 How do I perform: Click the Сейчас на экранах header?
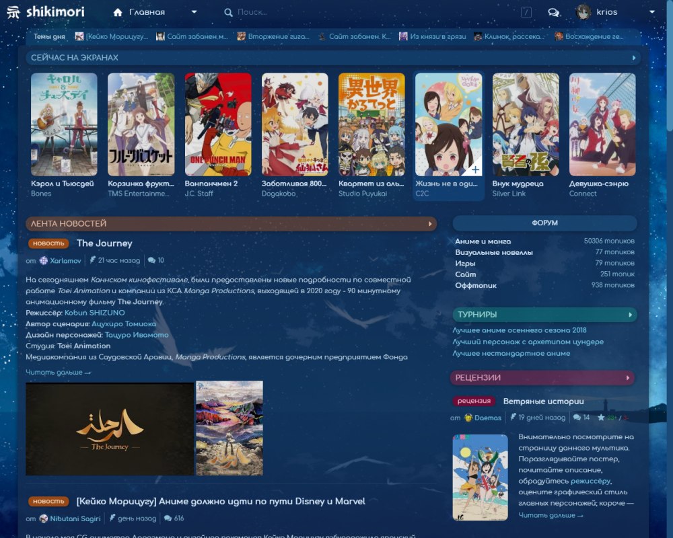click(74, 57)
